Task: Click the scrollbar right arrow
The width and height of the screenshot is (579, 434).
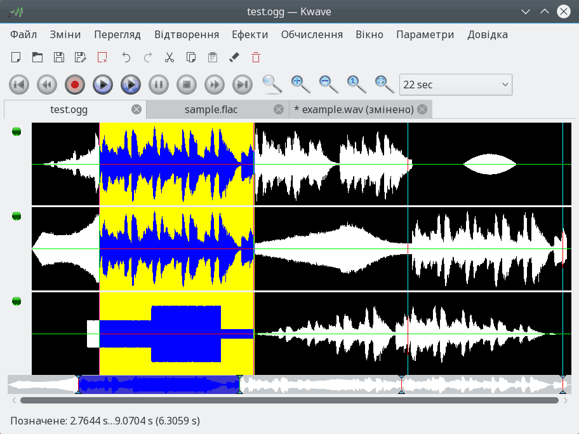Action: click(x=565, y=400)
